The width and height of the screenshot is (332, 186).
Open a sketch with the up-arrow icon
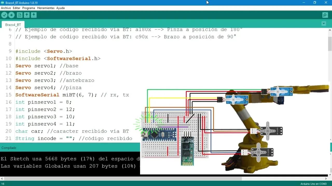click(27, 15)
